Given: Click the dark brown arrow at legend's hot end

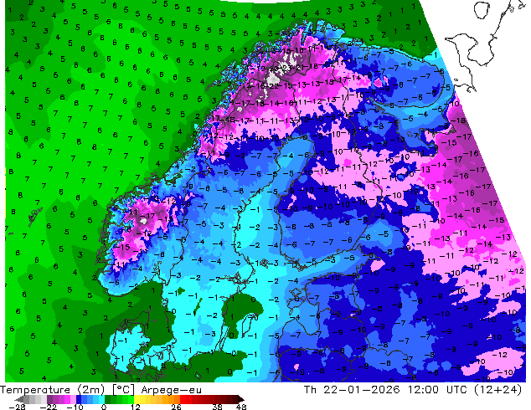Looking at the screenshot, I should 240,399.
